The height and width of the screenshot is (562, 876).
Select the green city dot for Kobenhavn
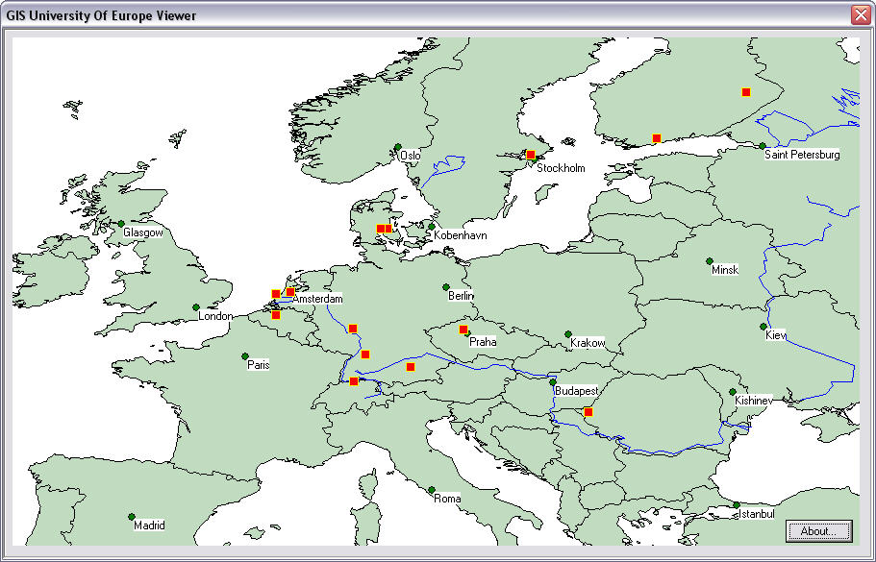(x=432, y=226)
